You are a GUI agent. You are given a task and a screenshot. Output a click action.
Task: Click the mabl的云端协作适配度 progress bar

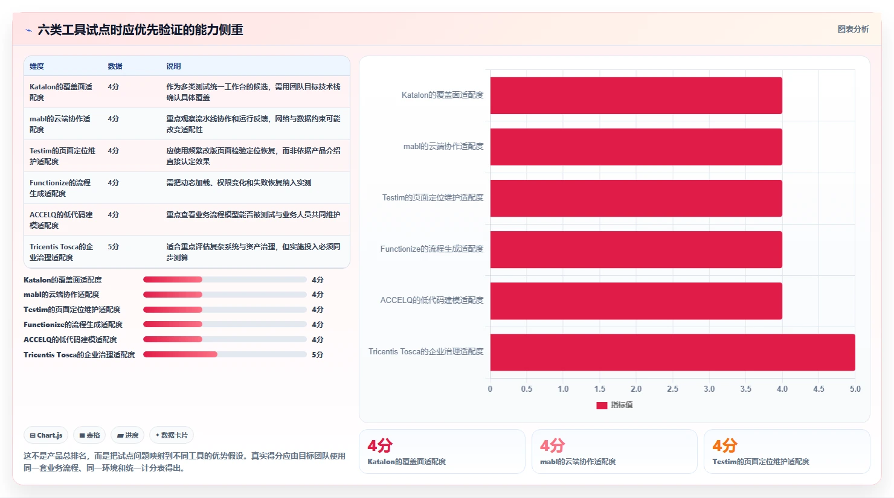pyautogui.click(x=225, y=295)
